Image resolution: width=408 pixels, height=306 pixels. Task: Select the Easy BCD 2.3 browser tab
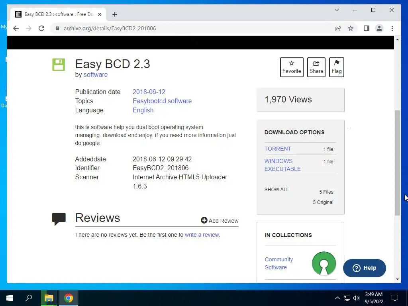click(58, 14)
